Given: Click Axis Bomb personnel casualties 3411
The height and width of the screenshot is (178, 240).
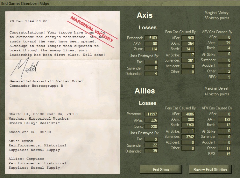Looking at the screenshot, I should [x=188, y=49].
